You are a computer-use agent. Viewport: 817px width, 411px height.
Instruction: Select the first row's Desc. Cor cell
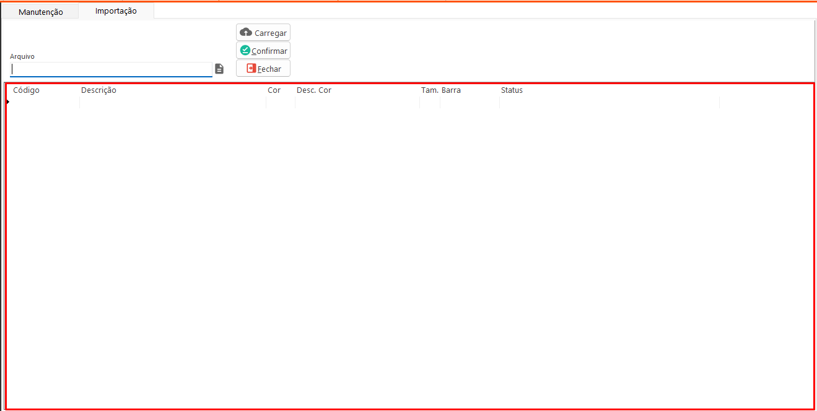click(x=357, y=102)
